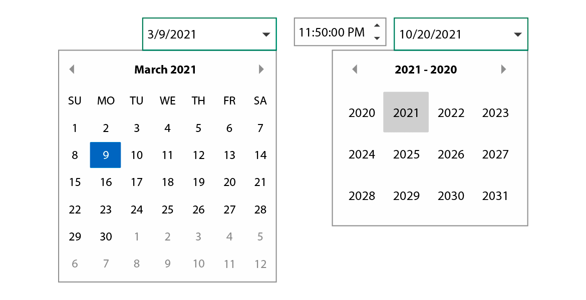Viewport: 586px width, 300px height.
Task: Select March 30 on the calendar
Action: 106,236
